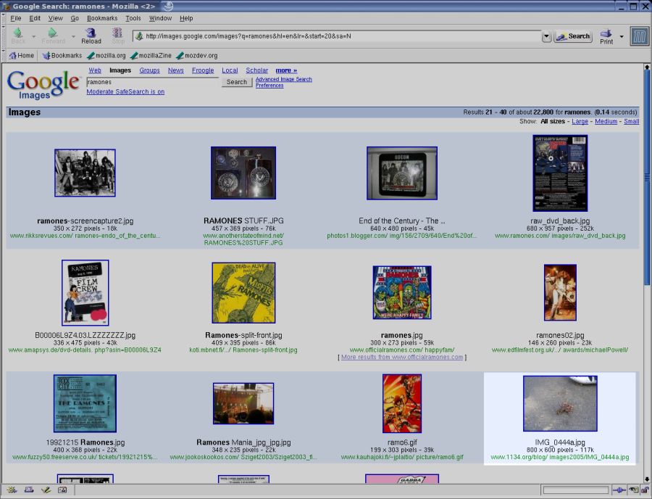This screenshot has height=499, width=652.
Task: Open the ramones-screencapture2.jpg thumbnail
Action: pos(85,173)
